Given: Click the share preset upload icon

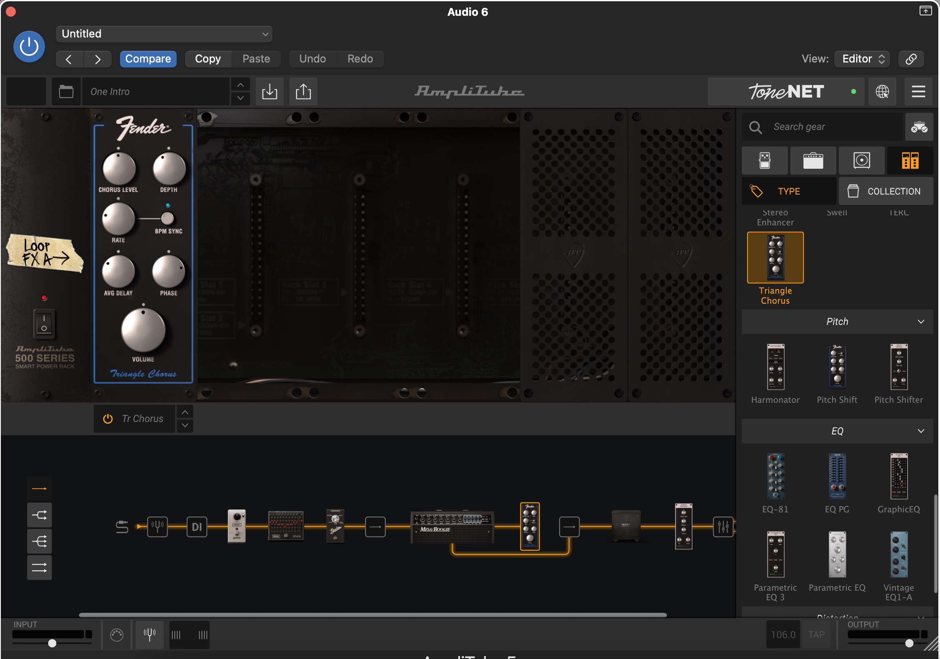Looking at the screenshot, I should [303, 91].
